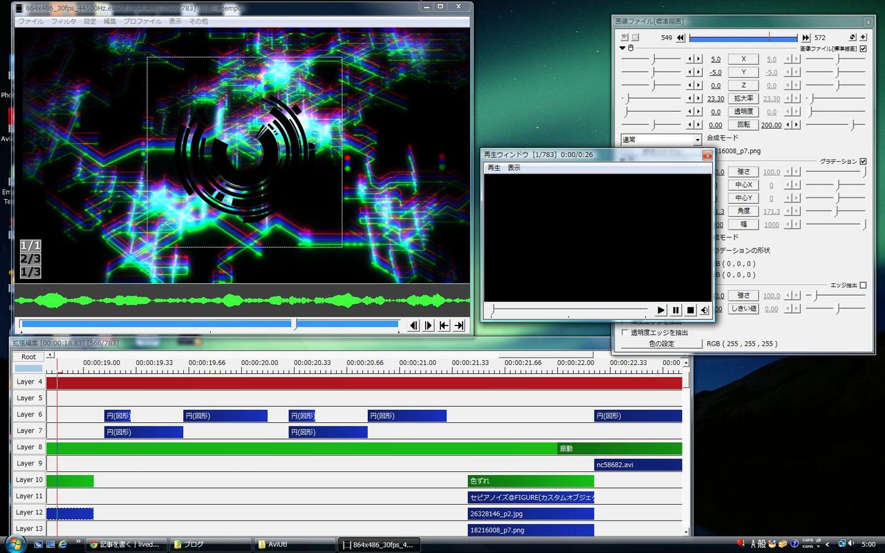This screenshot has height=553, width=885.
Task: Click Stop in the playback window
Action: pyautogui.click(x=690, y=310)
